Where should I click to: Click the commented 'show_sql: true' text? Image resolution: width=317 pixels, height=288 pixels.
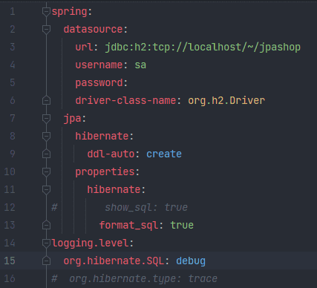tap(146, 208)
